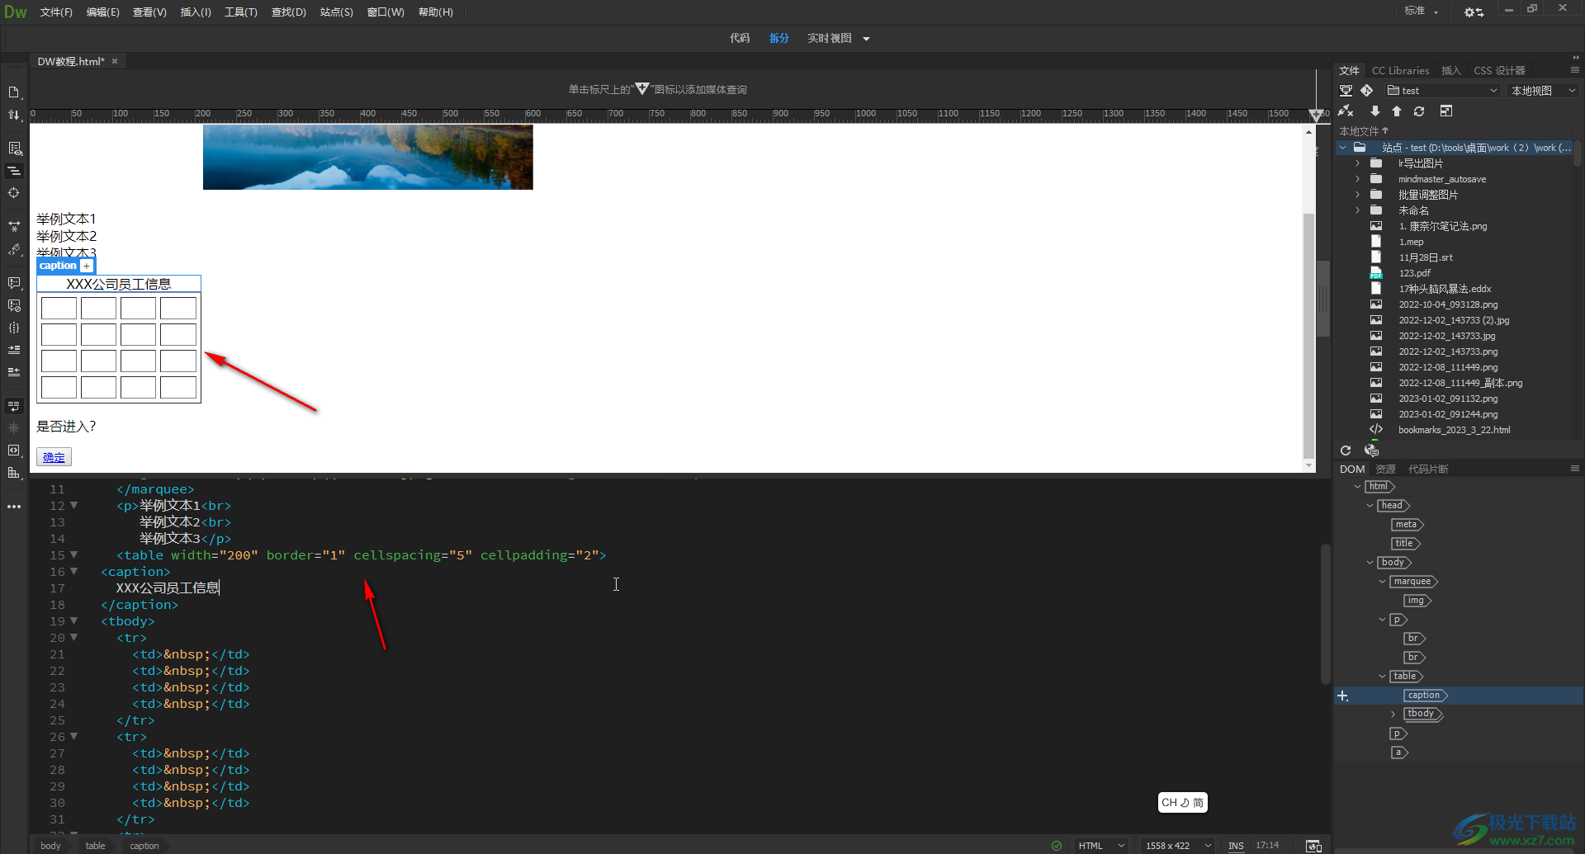The width and height of the screenshot is (1585, 854).
Task: Click the Outdent Code icon
Action: click(x=14, y=372)
